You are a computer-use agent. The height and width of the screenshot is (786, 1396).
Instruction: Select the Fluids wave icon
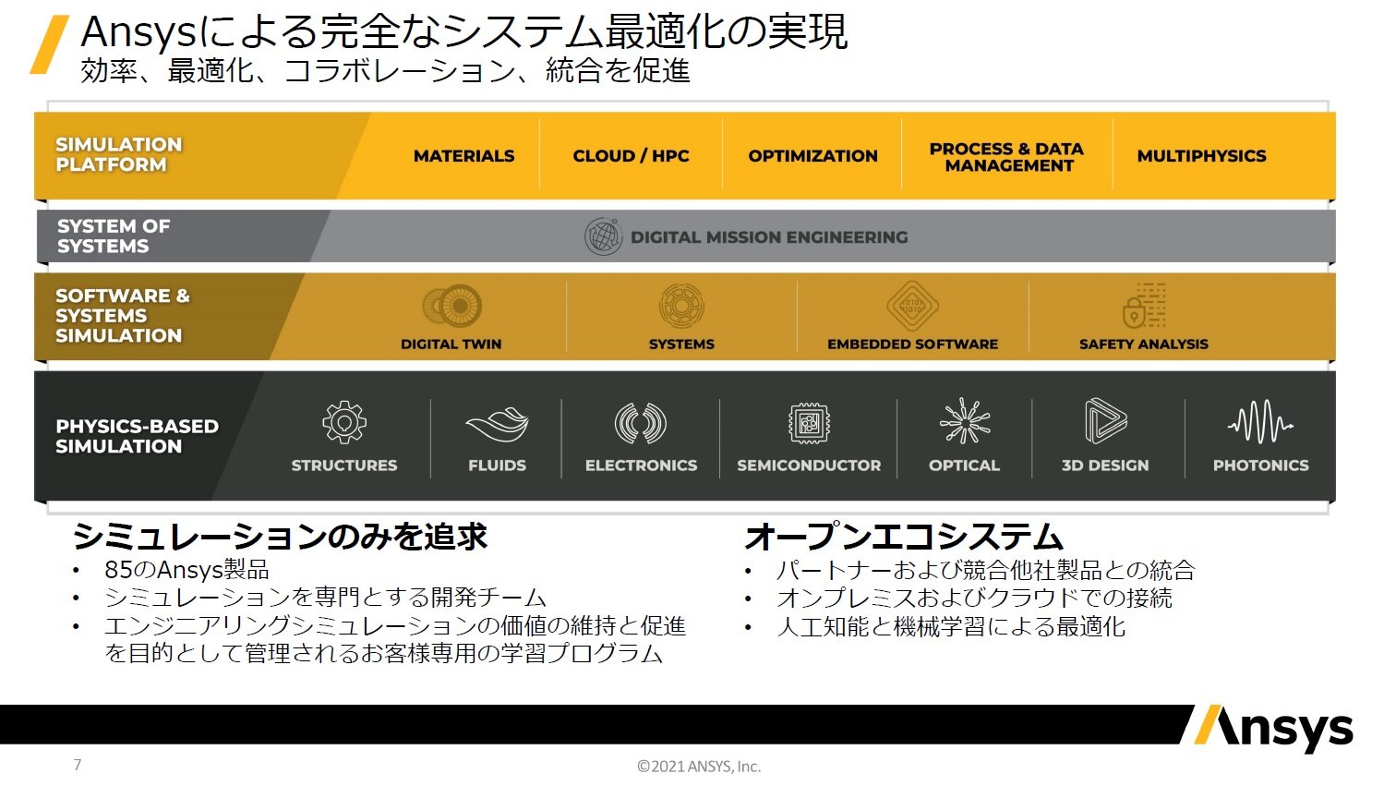[497, 425]
